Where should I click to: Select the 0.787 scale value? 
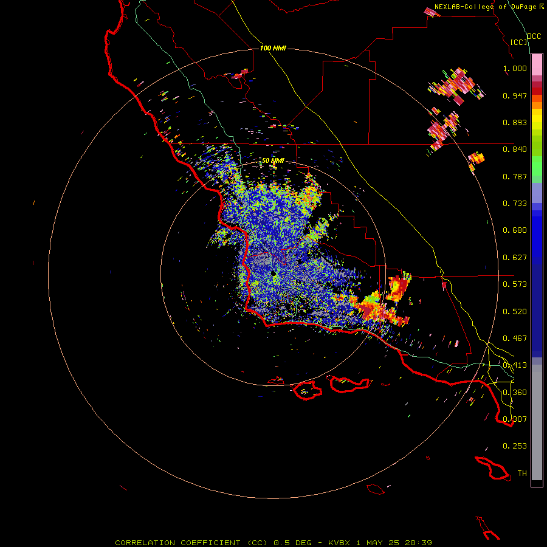tap(515, 176)
